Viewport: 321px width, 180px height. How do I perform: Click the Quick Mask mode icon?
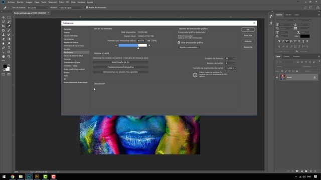(x=4, y=74)
